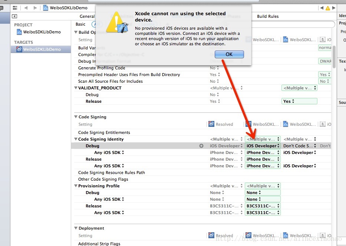Change VALIDATE_PRODUCT Release Yes project value
Image resolution: width=346 pixels, height=246 pixels.
[x=299, y=101]
